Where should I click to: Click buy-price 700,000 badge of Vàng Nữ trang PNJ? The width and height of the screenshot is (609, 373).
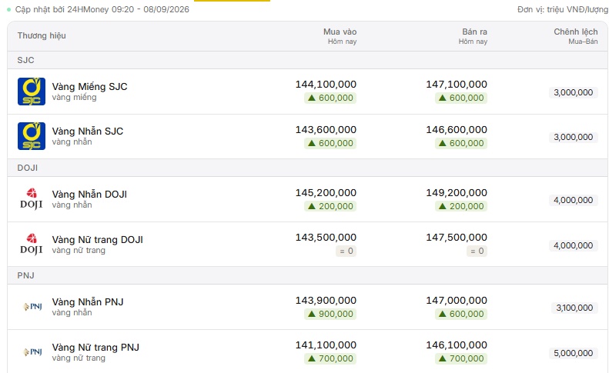(x=330, y=358)
